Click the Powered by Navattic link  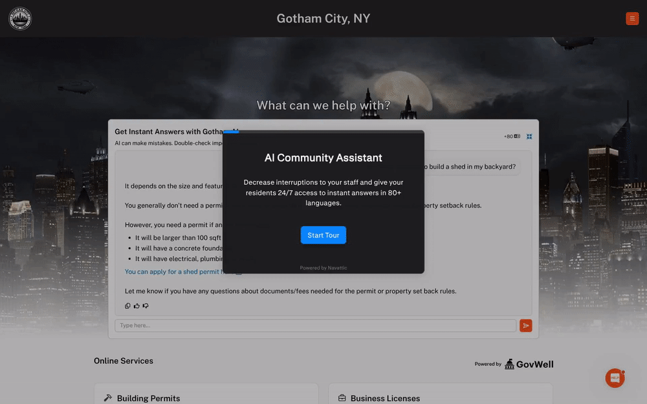click(x=323, y=267)
